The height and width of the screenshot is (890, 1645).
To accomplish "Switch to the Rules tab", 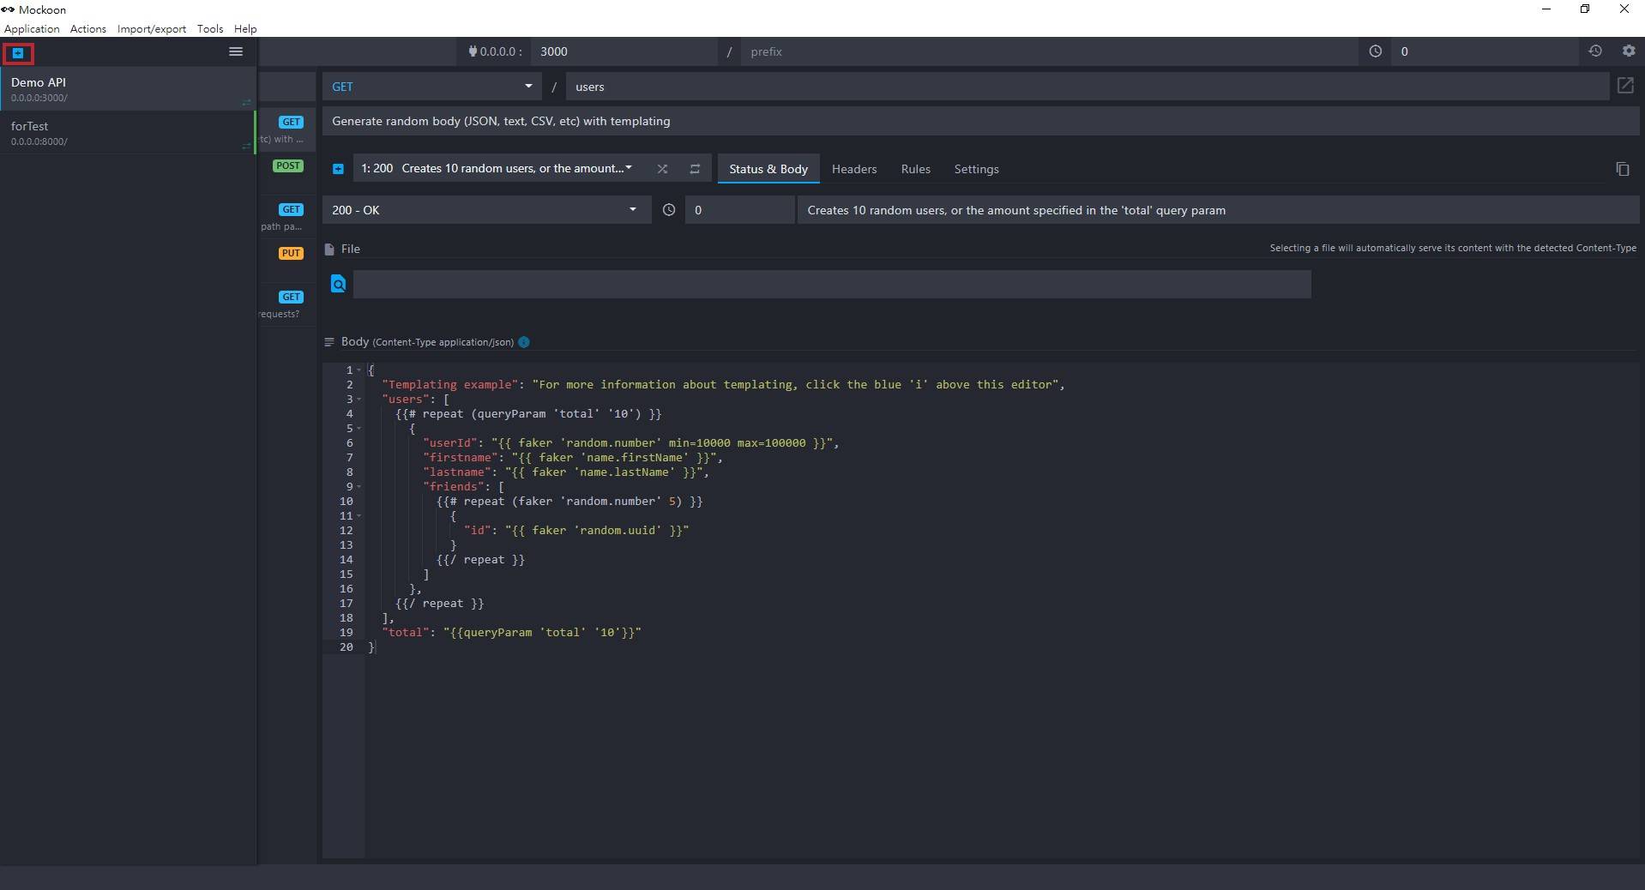I will [x=916, y=169].
